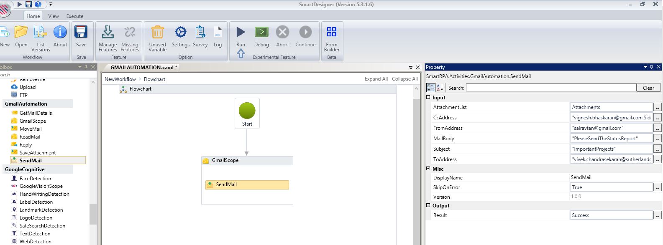Collapse the Misc property section

[428, 169]
